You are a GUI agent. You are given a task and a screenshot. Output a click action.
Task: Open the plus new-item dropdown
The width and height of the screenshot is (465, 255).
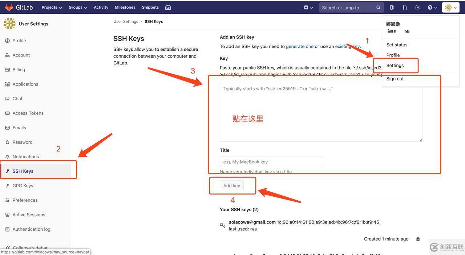point(308,7)
